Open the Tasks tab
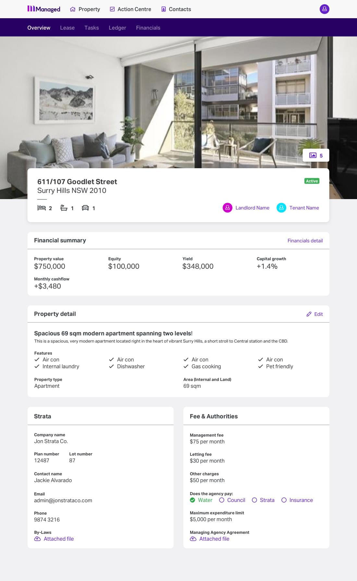The height and width of the screenshot is (581, 357). (92, 28)
